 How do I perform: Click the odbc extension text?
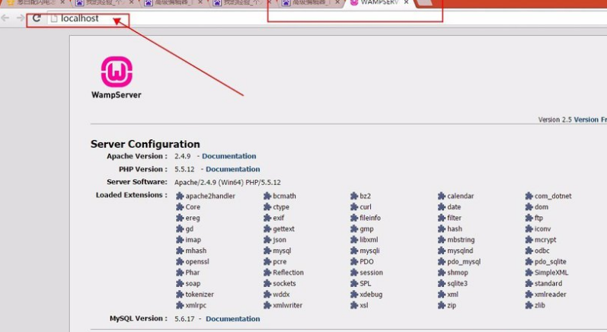pos(542,251)
